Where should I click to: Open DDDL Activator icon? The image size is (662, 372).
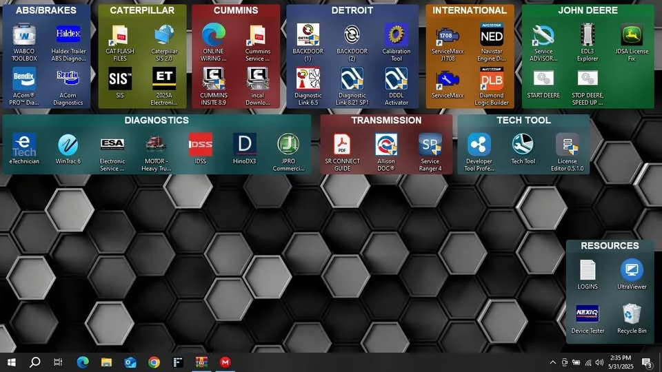396,87
